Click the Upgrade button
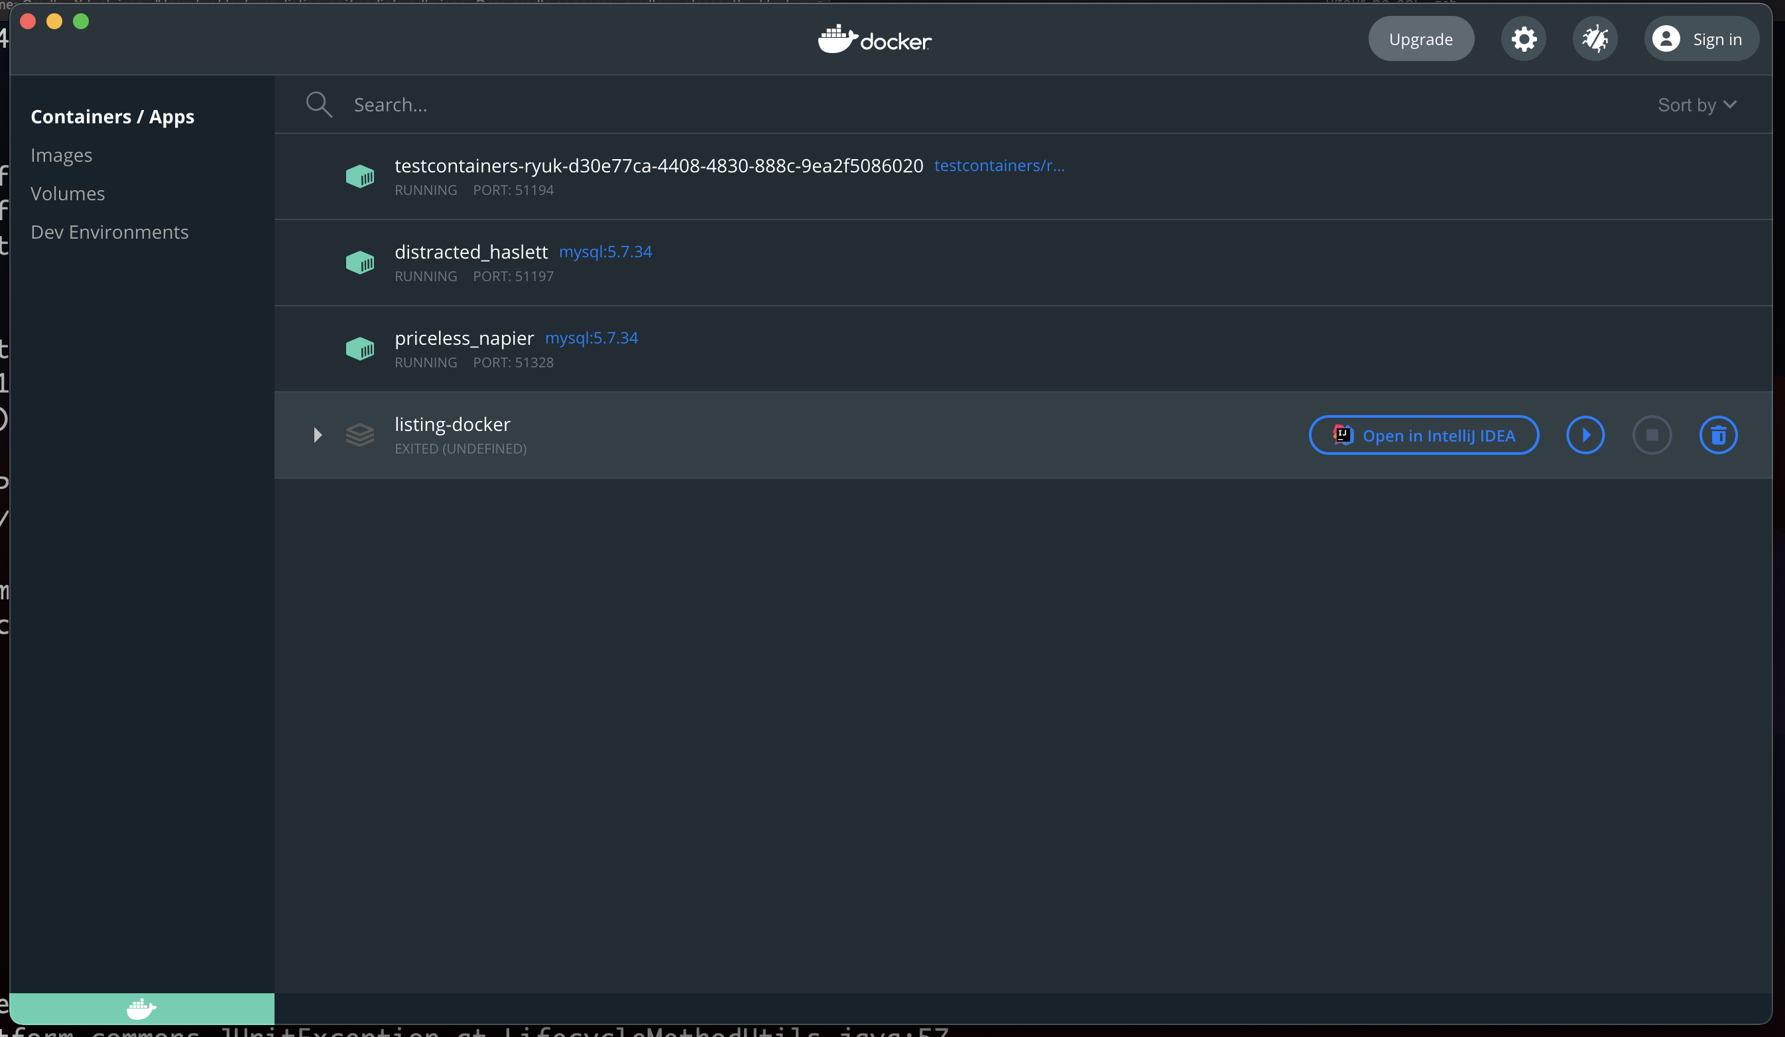Screen dimensions: 1785x1037 [x=1420, y=39]
